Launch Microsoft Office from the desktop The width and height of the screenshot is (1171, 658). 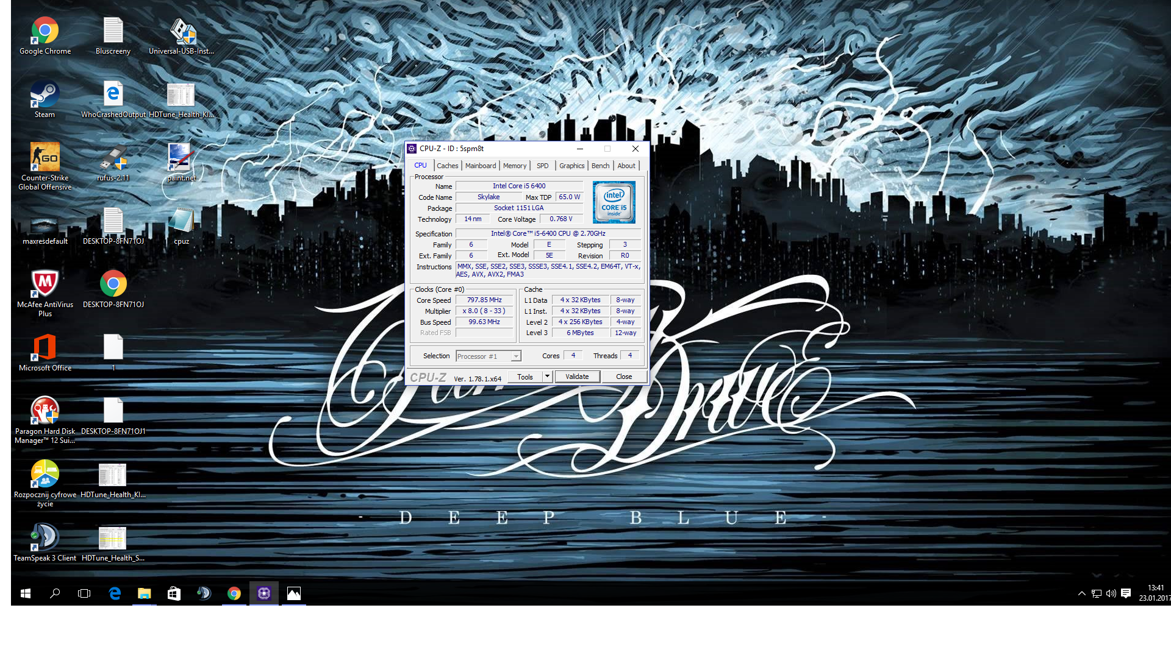click(45, 353)
